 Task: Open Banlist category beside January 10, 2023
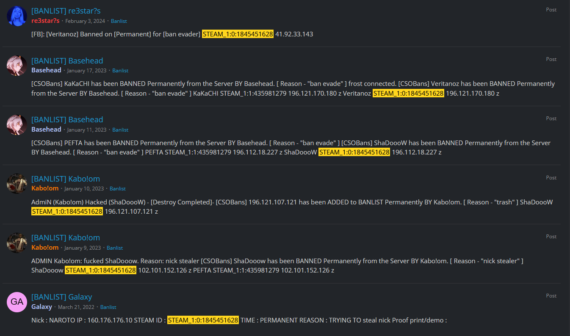(117, 189)
